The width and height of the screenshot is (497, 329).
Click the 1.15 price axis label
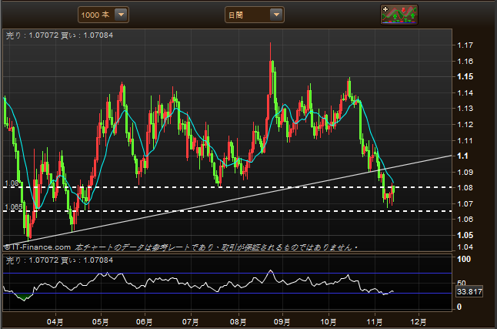(465, 76)
